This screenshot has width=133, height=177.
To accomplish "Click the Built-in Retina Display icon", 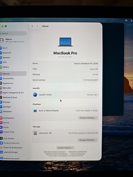I will click(x=35, y=111).
